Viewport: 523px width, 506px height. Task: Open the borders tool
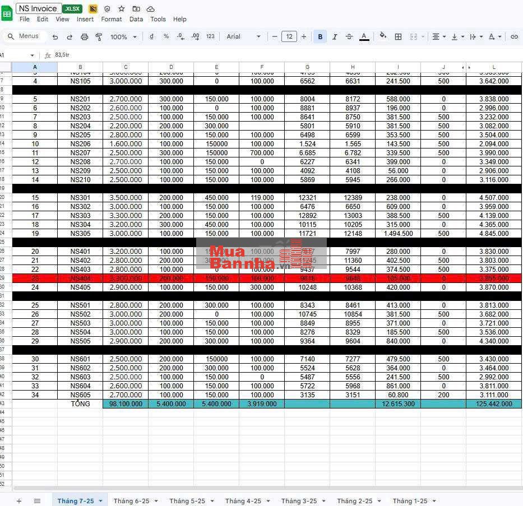pyautogui.click(x=398, y=37)
